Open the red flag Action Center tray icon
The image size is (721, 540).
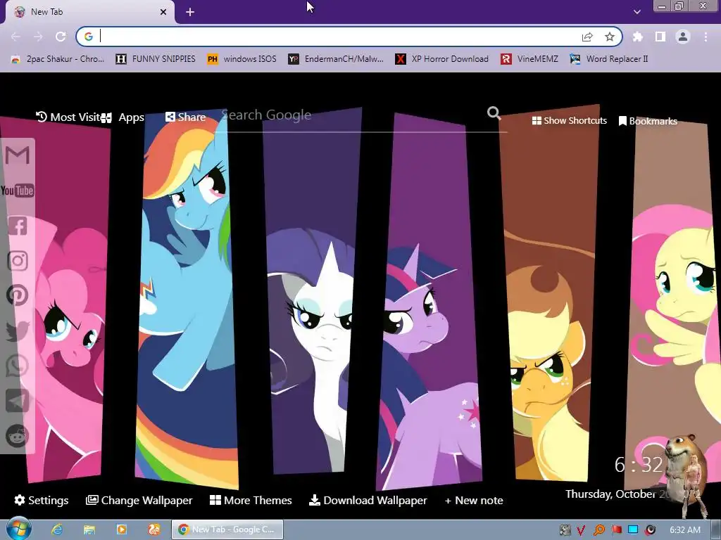click(616, 530)
